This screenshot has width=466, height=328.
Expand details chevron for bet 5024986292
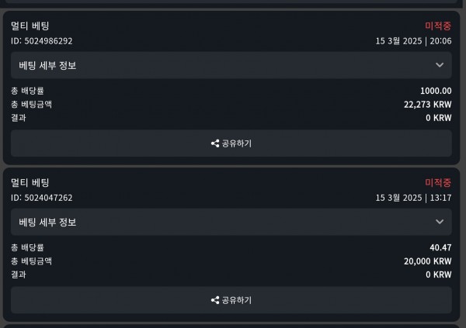coord(440,65)
